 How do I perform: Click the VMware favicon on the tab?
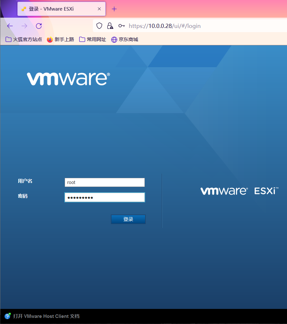pos(24,9)
